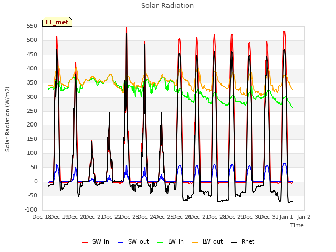336x252 pixels.
Task: Click the 250 y-axis tick label
Action: coord(32,111)
